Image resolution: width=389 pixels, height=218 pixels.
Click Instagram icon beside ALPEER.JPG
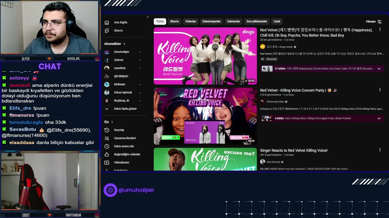[97, 59]
